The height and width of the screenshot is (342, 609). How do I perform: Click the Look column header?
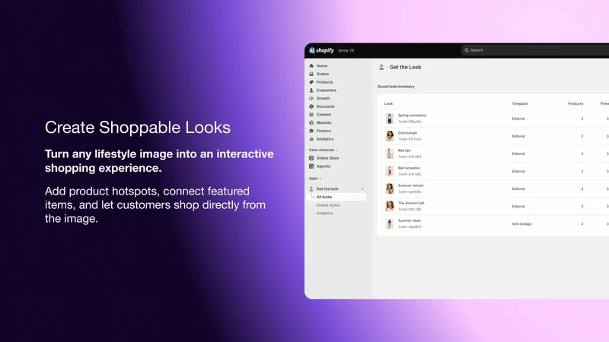pos(388,104)
